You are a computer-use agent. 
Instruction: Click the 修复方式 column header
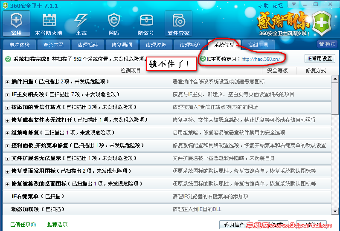click(x=316, y=71)
